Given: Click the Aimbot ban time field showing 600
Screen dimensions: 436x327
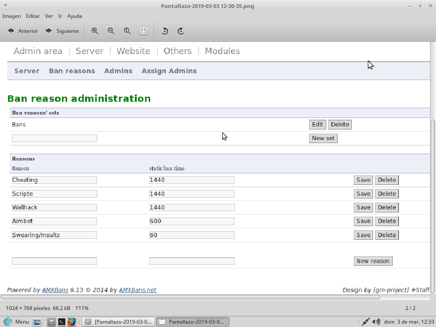Looking at the screenshot, I should pyautogui.click(x=192, y=221).
